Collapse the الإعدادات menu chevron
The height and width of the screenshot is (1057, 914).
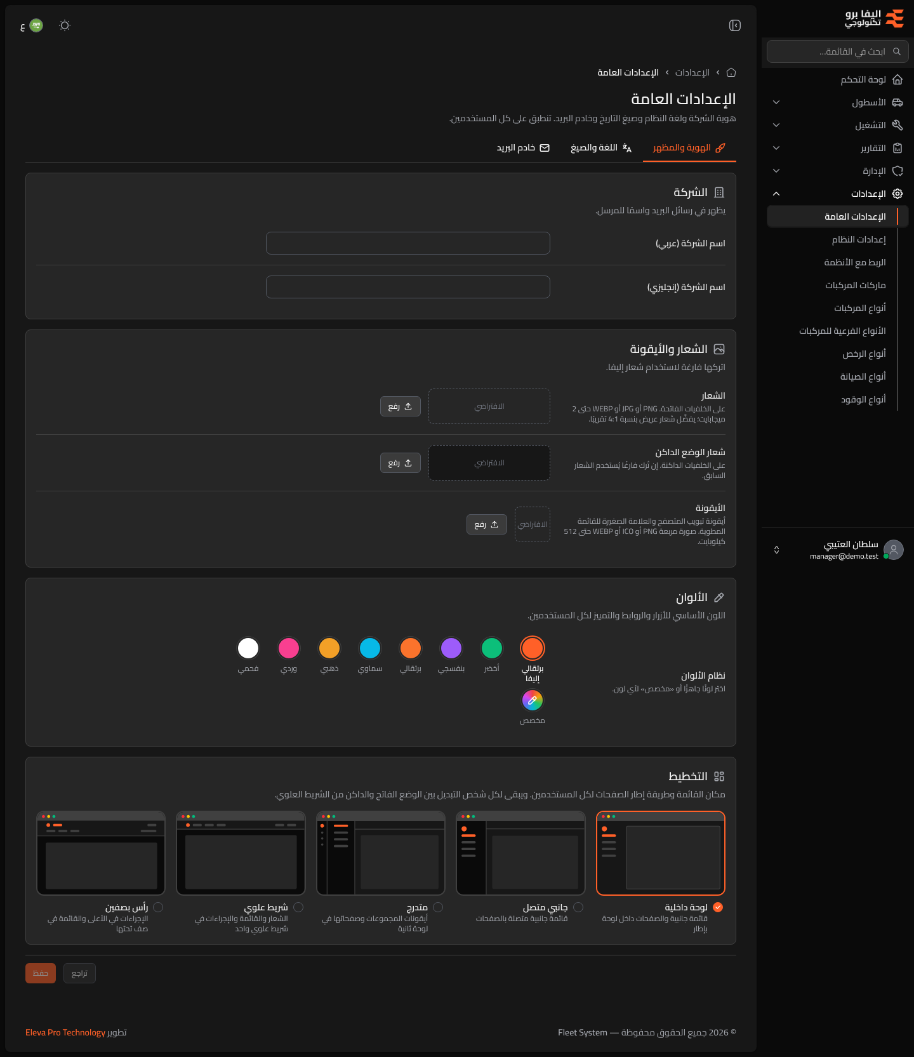click(776, 194)
